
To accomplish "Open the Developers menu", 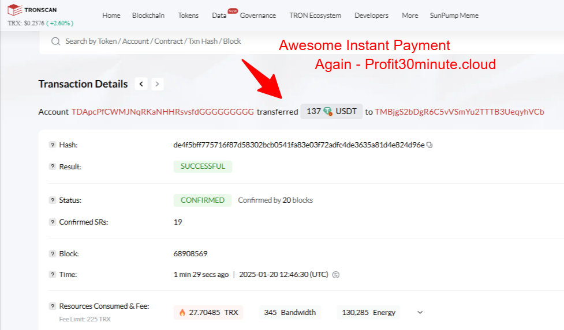I will click(372, 16).
